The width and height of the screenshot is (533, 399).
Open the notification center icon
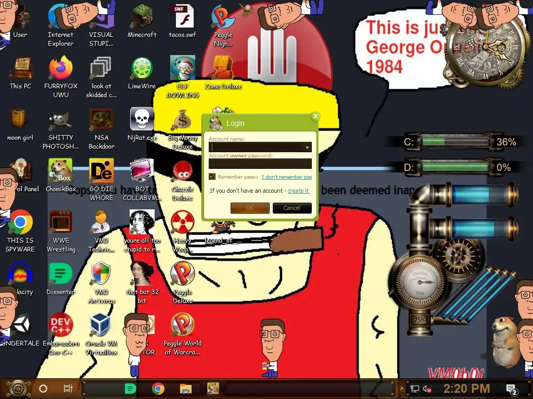512,389
